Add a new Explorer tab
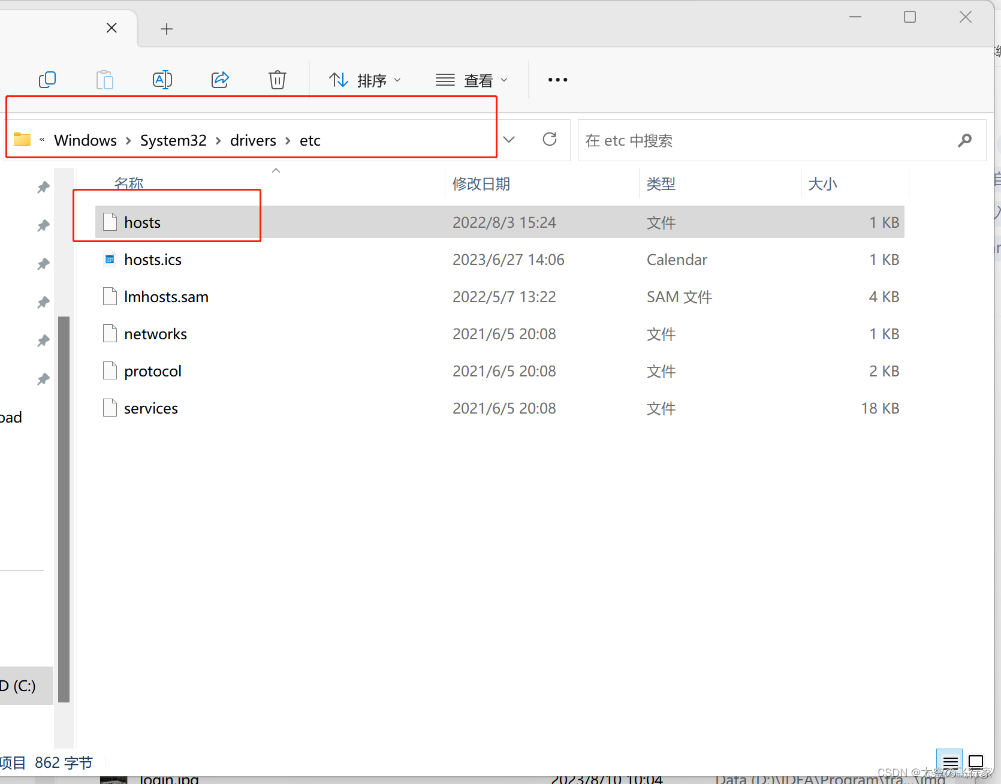The width and height of the screenshot is (1001, 784). (x=167, y=29)
